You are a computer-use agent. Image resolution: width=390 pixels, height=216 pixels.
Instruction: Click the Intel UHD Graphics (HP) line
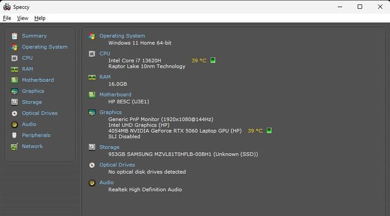pos(139,125)
